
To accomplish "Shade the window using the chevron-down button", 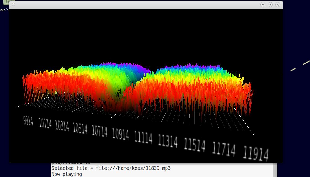I will (x=262, y=4).
